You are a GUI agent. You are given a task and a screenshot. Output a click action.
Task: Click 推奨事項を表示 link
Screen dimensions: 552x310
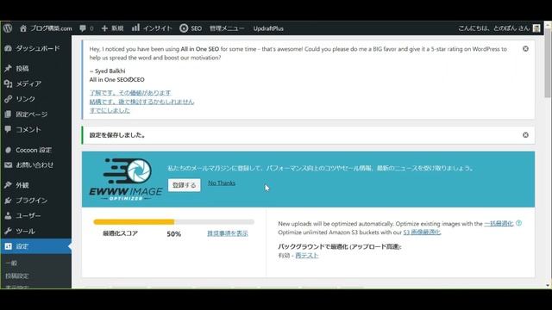tap(228, 233)
